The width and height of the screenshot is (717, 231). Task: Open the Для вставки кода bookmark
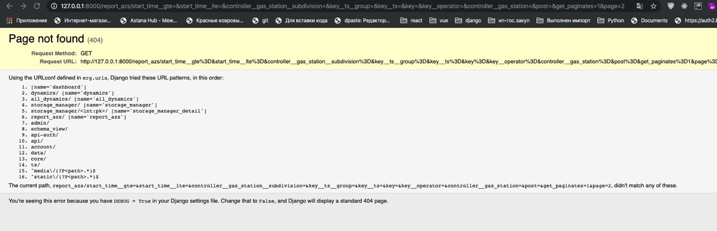tap(301, 21)
